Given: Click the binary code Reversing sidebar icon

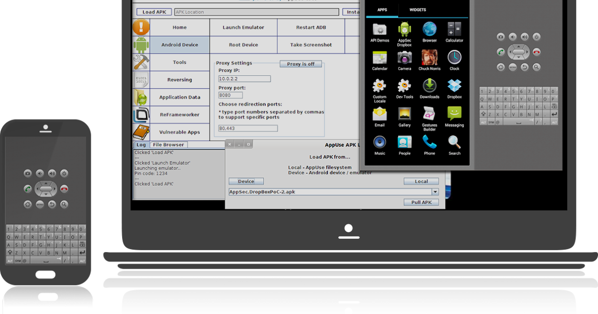Looking at the screenshot, I should [x=141, y=80].
